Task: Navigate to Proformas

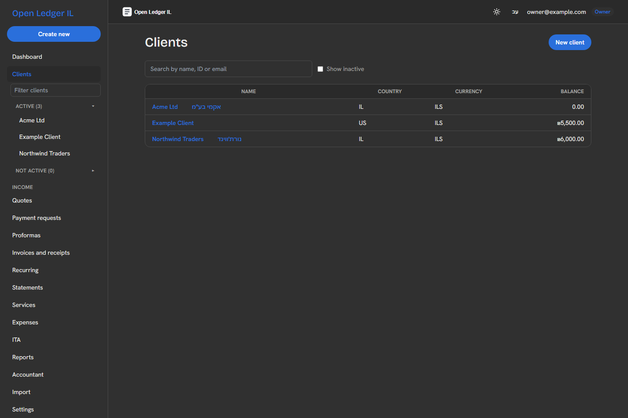Action: [54, 235]
